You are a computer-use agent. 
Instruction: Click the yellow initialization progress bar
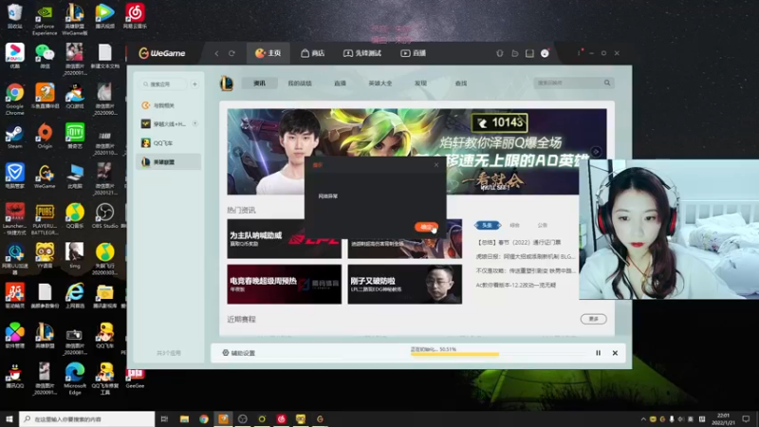click(454, 354)
